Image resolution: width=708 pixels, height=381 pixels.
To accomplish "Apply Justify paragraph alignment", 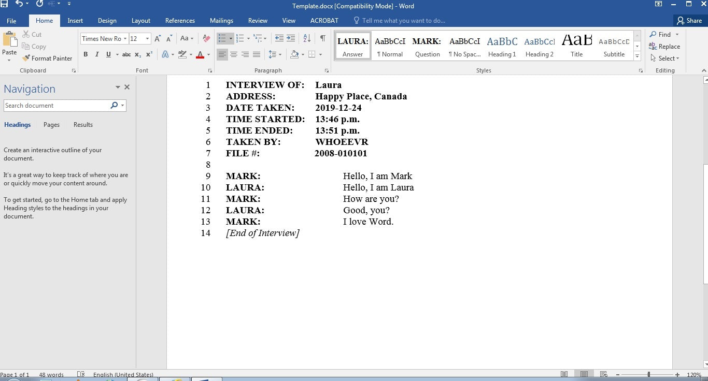I will pyautogui.click(x=257, y=54).
